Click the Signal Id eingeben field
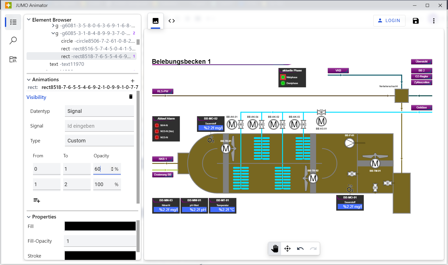 click(x=99, y=126)
